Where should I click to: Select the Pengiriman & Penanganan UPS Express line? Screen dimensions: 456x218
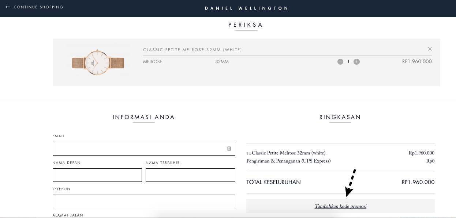288,161
